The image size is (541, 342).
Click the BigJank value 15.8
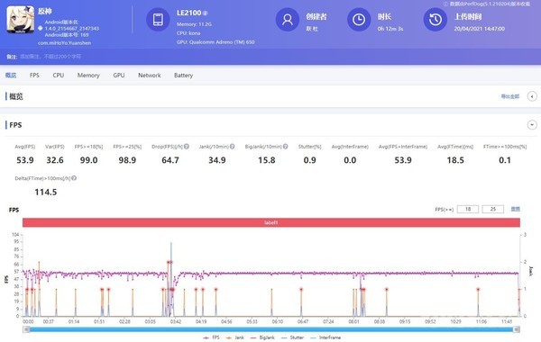[x=267, y=160]
